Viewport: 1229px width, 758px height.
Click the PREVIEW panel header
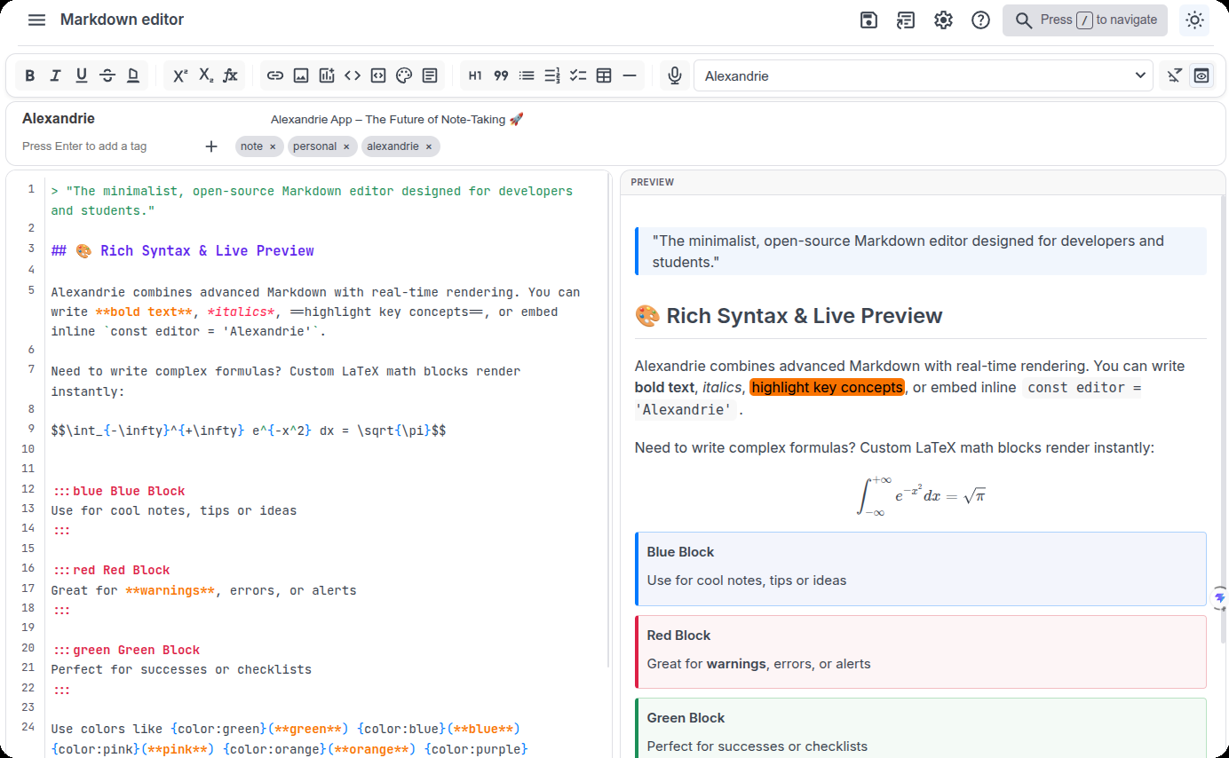[923, 182]
